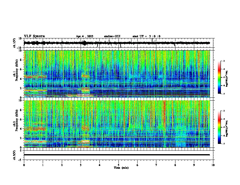Click the "ch.1(V)" waveform axis label
240x185 pixels.
click(x=15, y=43)
